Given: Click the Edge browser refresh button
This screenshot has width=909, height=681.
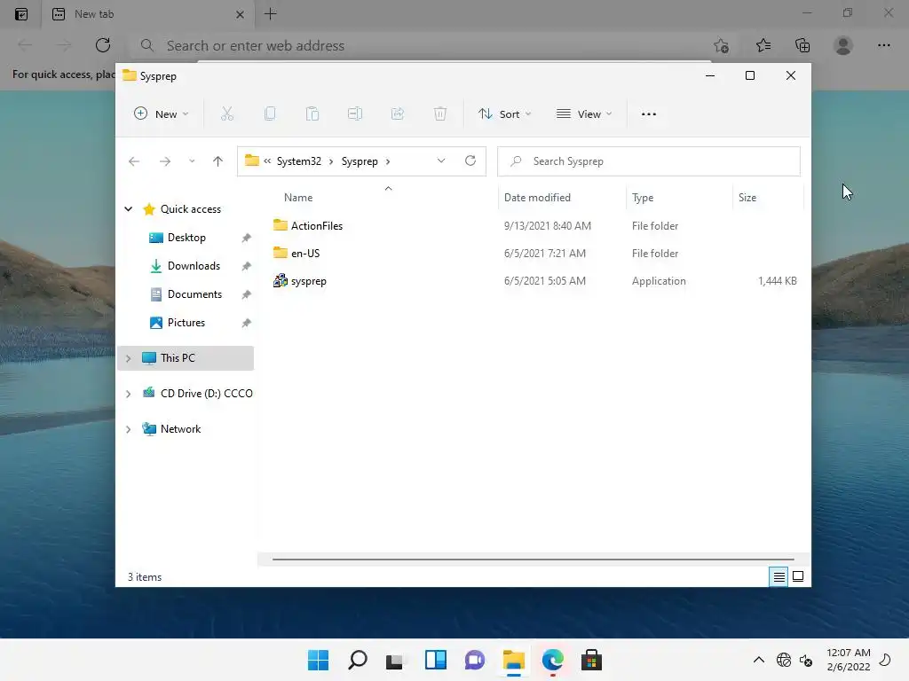Looking at the screenshot, I should (x=103, y=45).
